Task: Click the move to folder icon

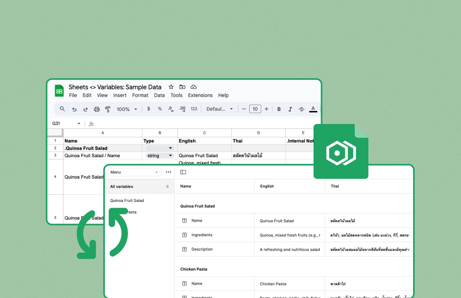Action: click(182, 87)
